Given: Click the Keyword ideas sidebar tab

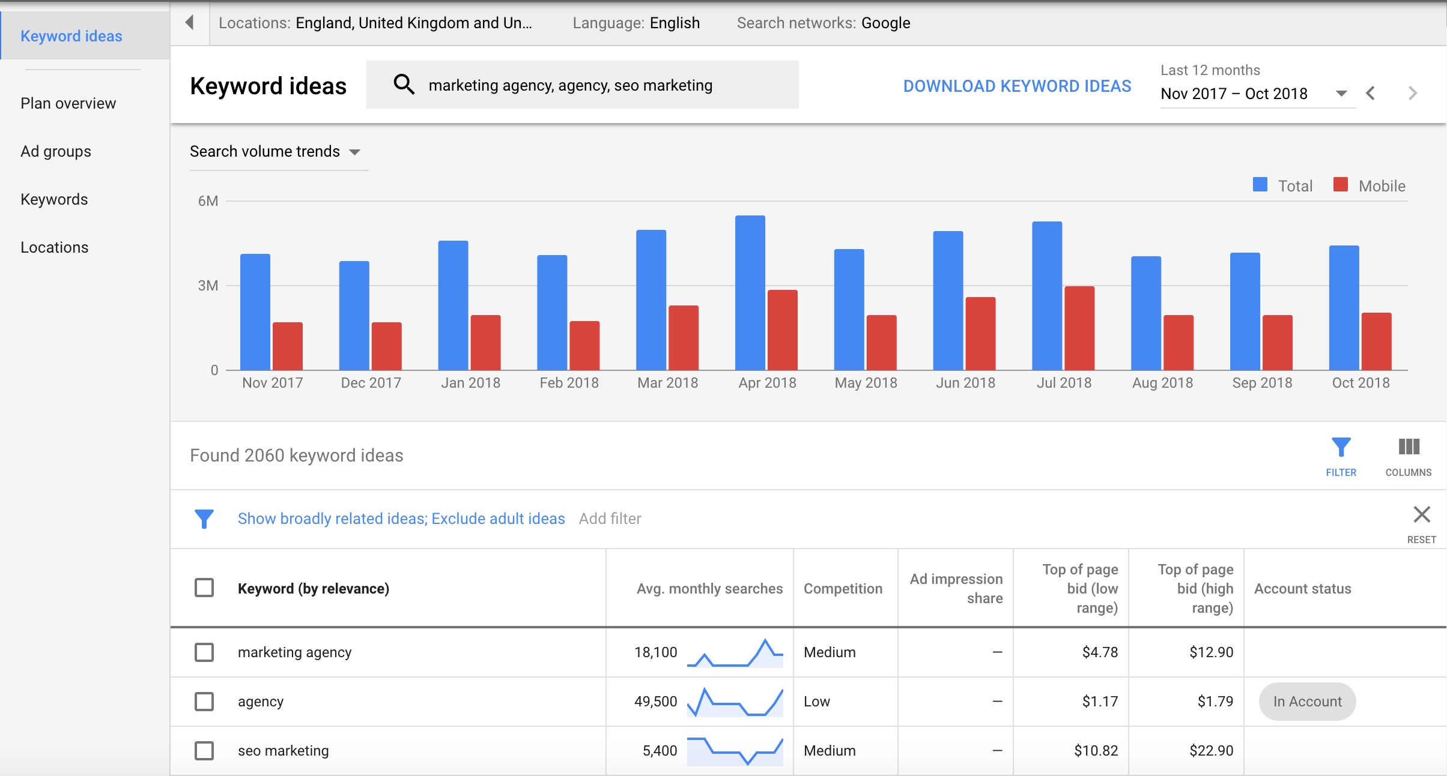Looking at the screenshot, I should pyautogui.click(x=71, y=35).
